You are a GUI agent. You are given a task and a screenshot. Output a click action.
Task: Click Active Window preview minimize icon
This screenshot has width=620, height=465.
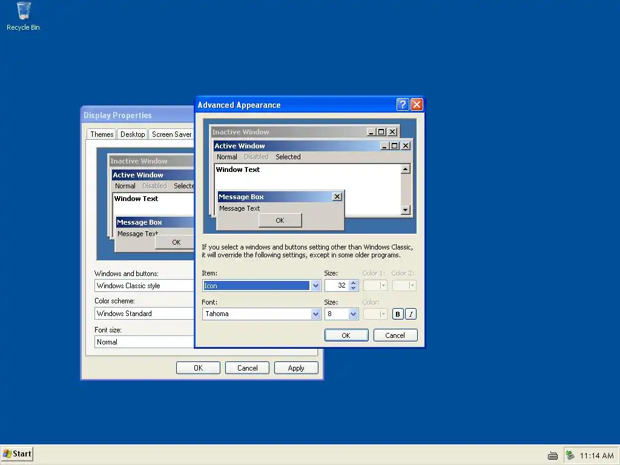(x=384, y=146)
